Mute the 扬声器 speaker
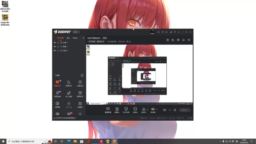256x144 pixels. coord(153,110)
